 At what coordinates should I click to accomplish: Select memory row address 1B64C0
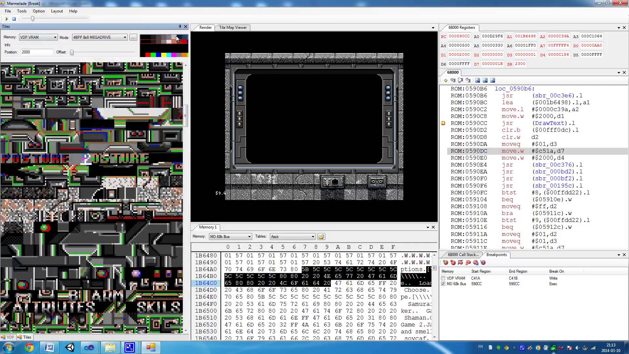tap(206, 283)
